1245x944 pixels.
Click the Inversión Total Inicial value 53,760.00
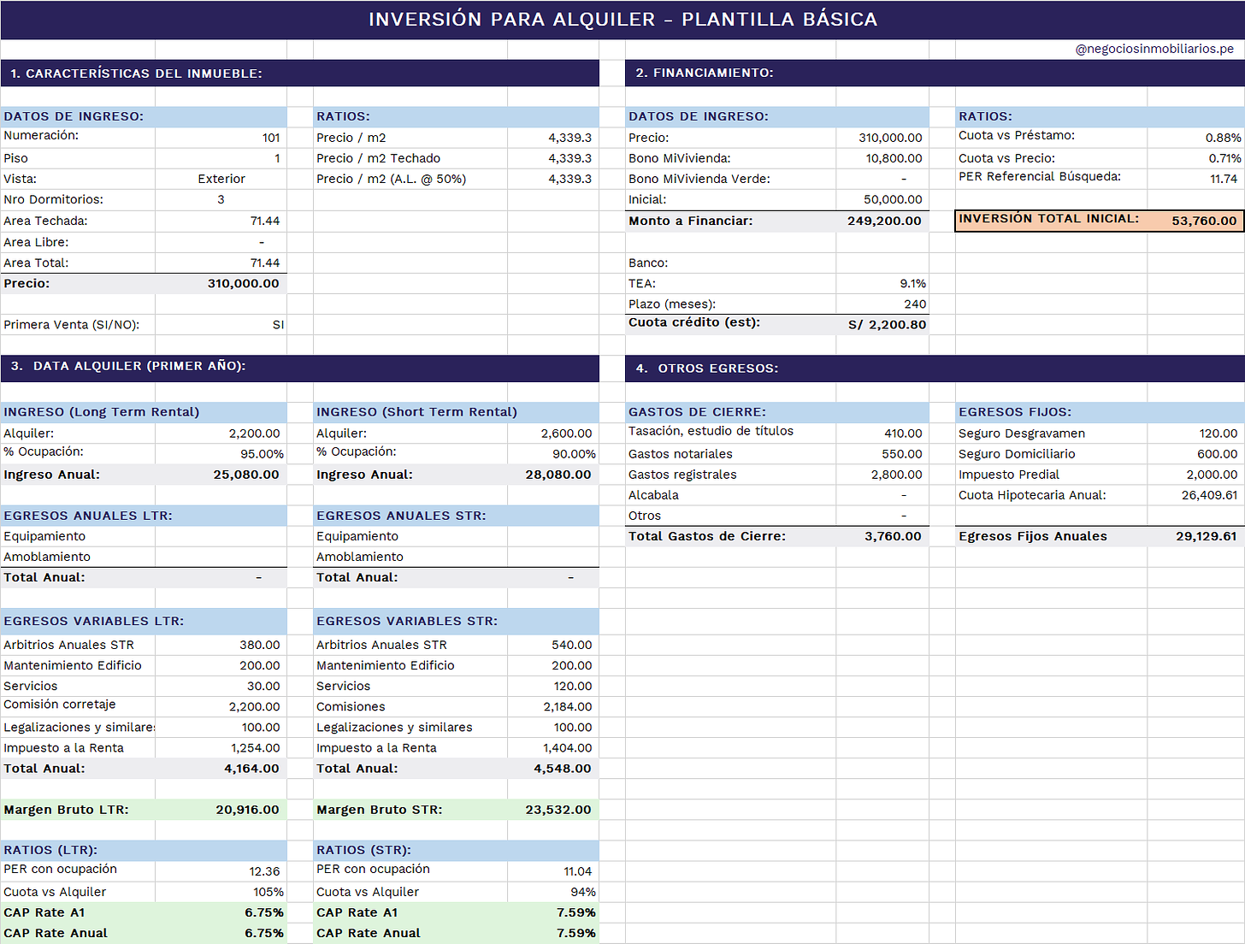click(1195, 221)
